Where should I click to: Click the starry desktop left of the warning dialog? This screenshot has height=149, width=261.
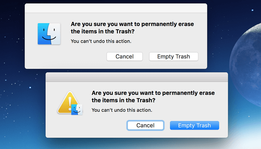[x=22, y=108]
